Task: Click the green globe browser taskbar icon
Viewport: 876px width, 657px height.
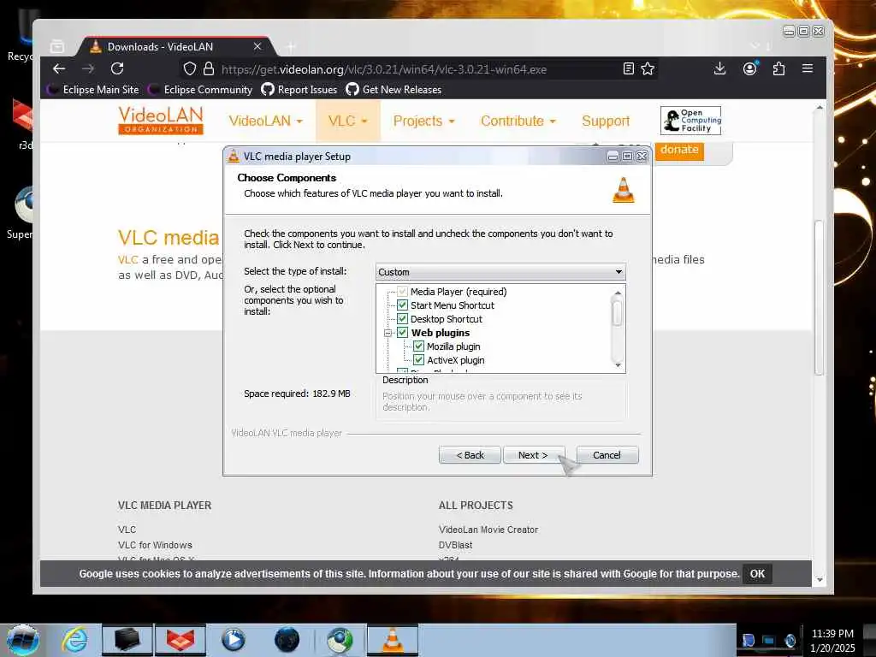Action: coord(340,640)
